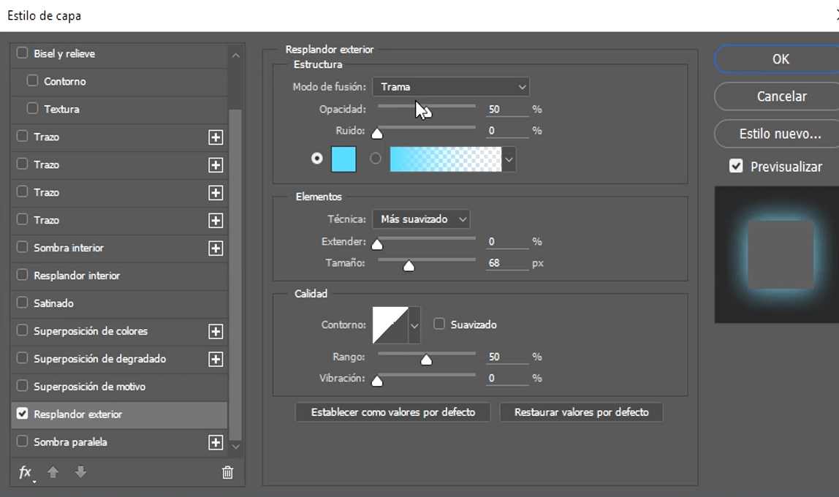
Task: Click plus icon beside Sombra paralela
Action: [x=216, y=442]
